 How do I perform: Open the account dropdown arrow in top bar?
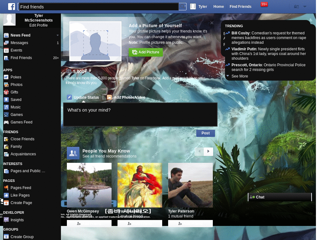pyautogui.click(x=305, y=7)
